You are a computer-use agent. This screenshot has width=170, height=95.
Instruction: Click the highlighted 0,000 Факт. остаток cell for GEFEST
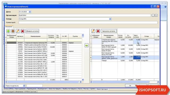pos(137,58)
